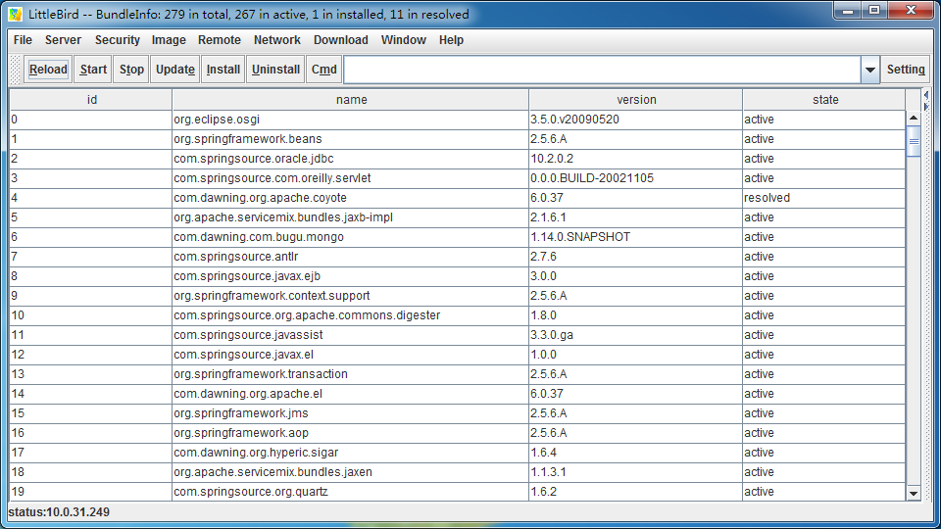Viewport: 941px width, 529px height.
Task: Sort by the id column header
Action: pyautogui.click(x=91, y=100)
